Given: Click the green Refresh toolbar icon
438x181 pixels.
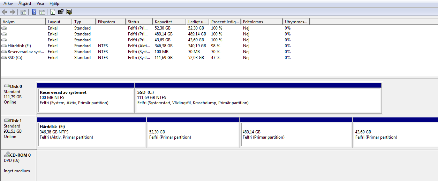Looking at the screenshot, I should [53, 12].
